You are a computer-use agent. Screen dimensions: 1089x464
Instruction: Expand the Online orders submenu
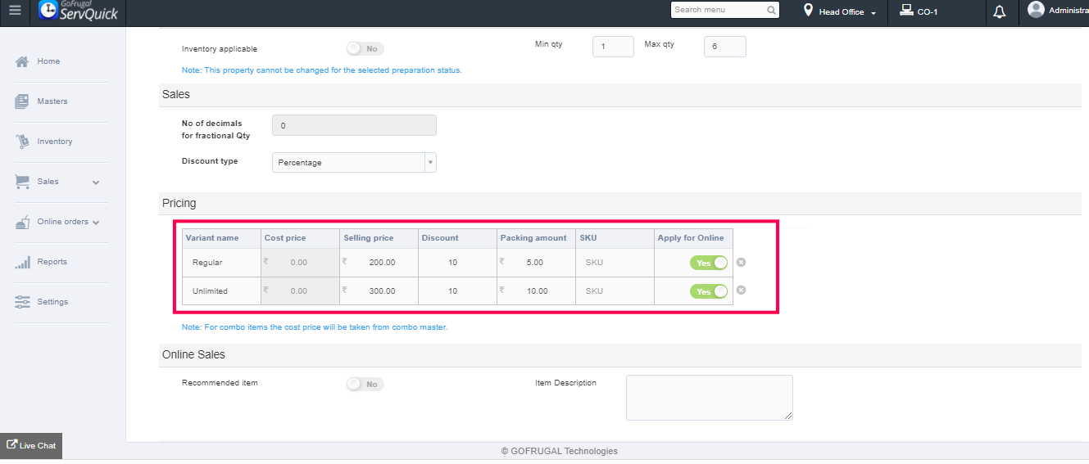(96, 223)
